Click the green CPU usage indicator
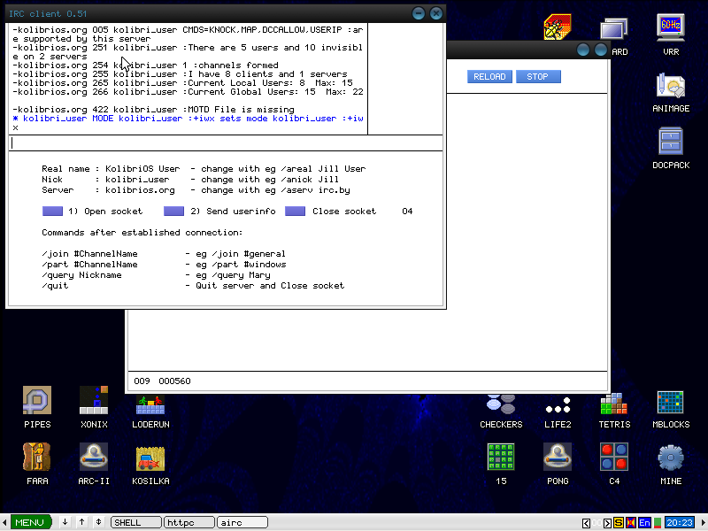 658,522
